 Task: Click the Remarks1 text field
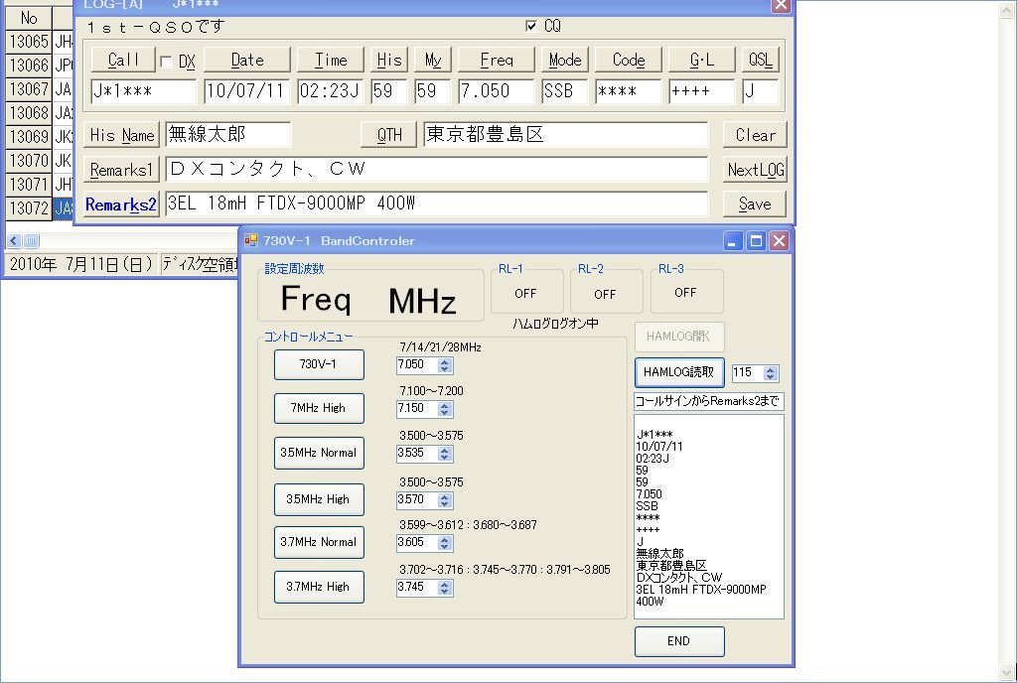[x=437, y=169]
